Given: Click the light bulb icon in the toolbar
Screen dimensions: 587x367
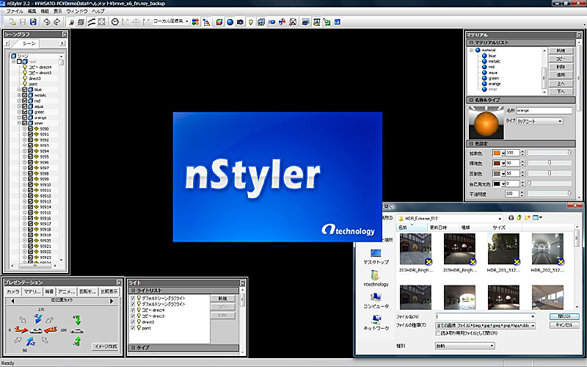Looking at the screenshot, I should [250, 22].
